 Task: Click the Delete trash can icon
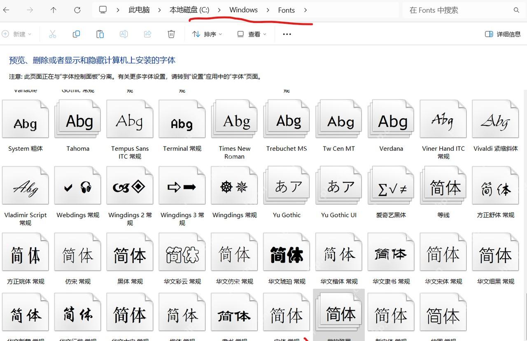[x=171, y=34]
